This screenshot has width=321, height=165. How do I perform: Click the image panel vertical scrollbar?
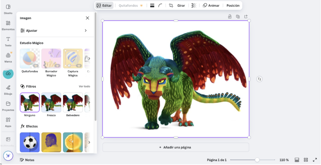[x=95, y=66]
